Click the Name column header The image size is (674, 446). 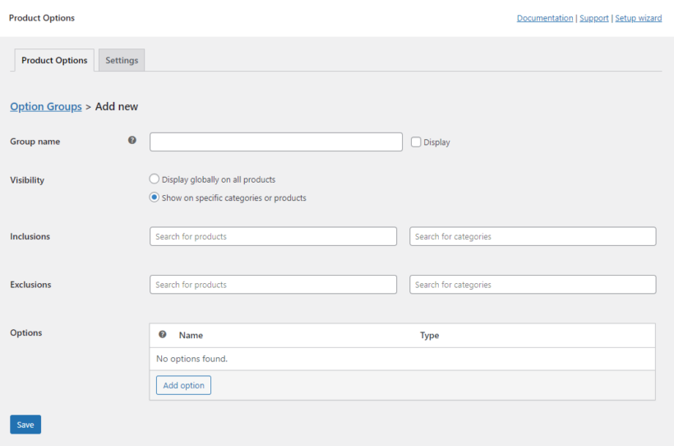tap(191, 336)
